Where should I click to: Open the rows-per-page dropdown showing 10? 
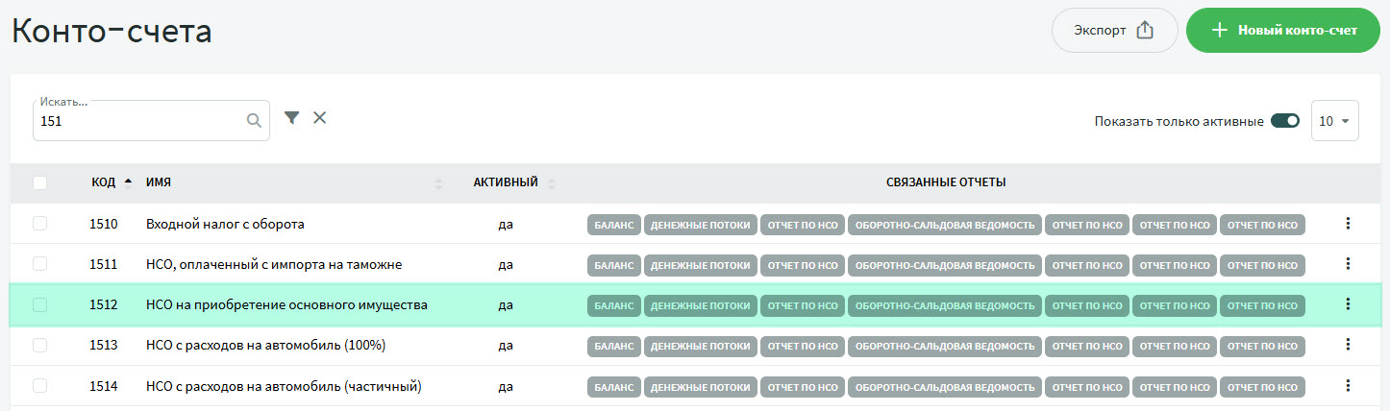pos(1334,121)
